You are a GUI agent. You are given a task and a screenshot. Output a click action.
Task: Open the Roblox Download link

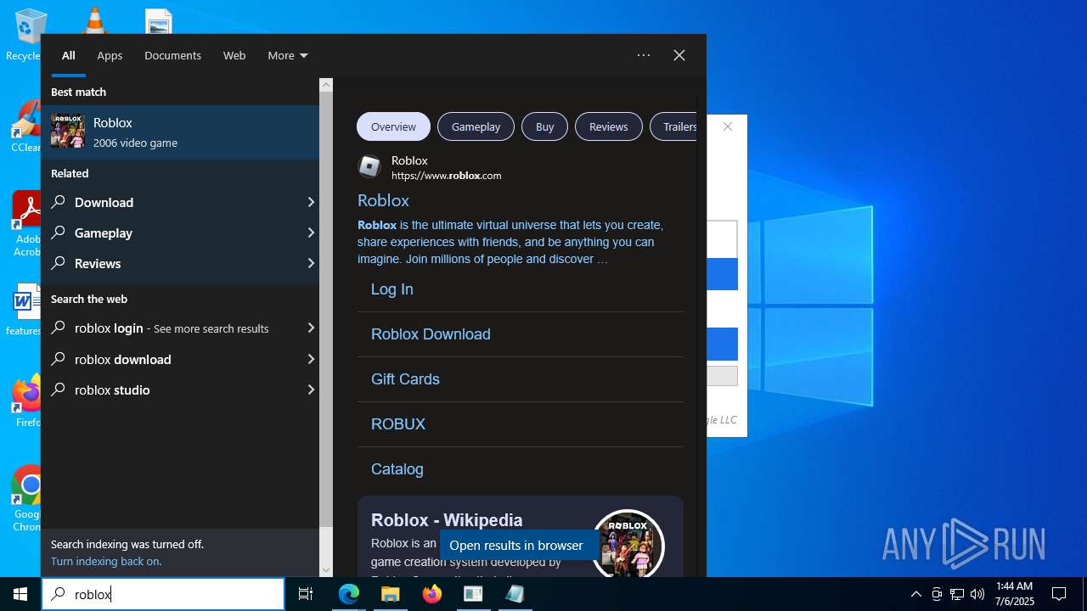431,334
